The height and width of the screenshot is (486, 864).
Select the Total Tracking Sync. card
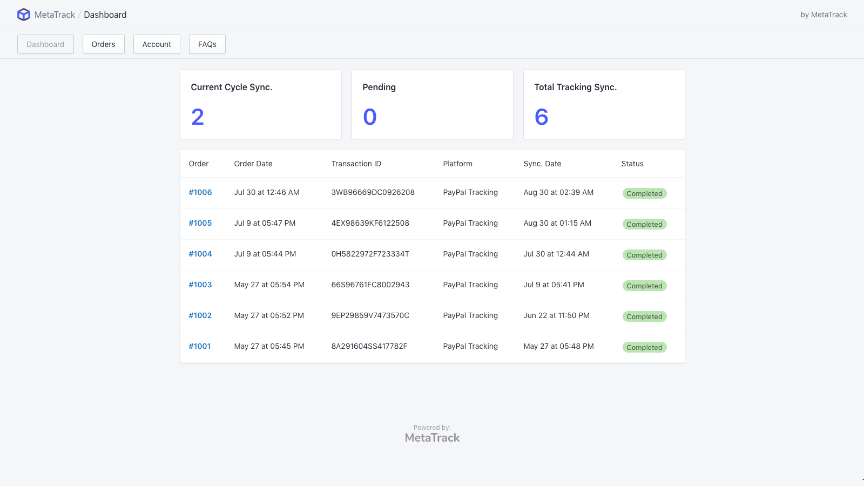pos(604,104)
